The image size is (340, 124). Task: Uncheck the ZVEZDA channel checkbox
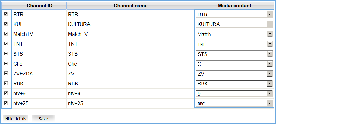[x=6, y=74]
